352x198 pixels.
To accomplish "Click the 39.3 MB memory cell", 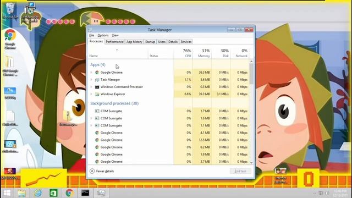I will click(202, 94).
